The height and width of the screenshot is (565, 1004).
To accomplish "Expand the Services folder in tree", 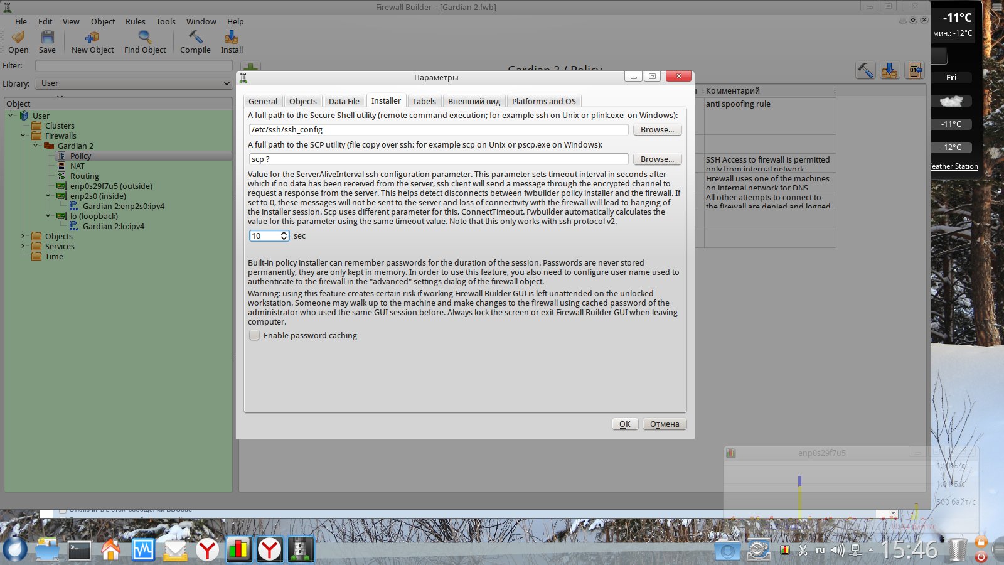I will [23, 246].
